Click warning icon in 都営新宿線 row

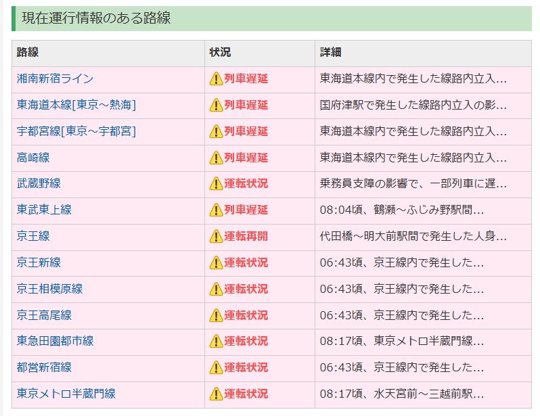point(216,367)
